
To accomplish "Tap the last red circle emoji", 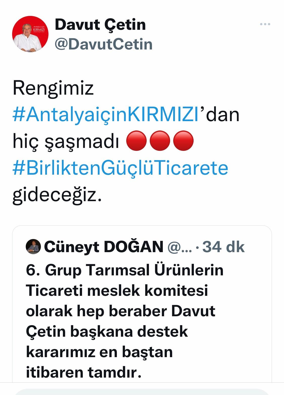I will pos(184,141).
